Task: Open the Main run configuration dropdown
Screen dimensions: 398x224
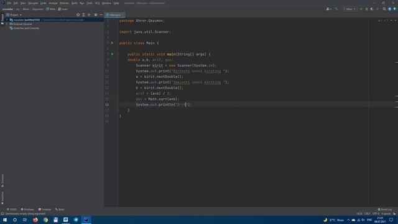Action: 349,9
